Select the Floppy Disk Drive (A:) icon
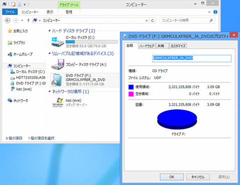 pyautogui.click(x=57, y=64)
